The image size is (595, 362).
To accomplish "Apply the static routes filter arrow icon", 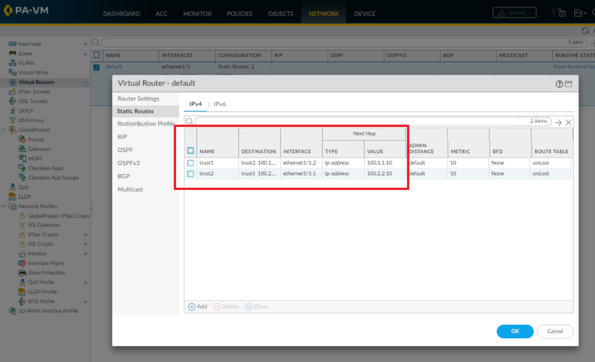I will [558, 122].
